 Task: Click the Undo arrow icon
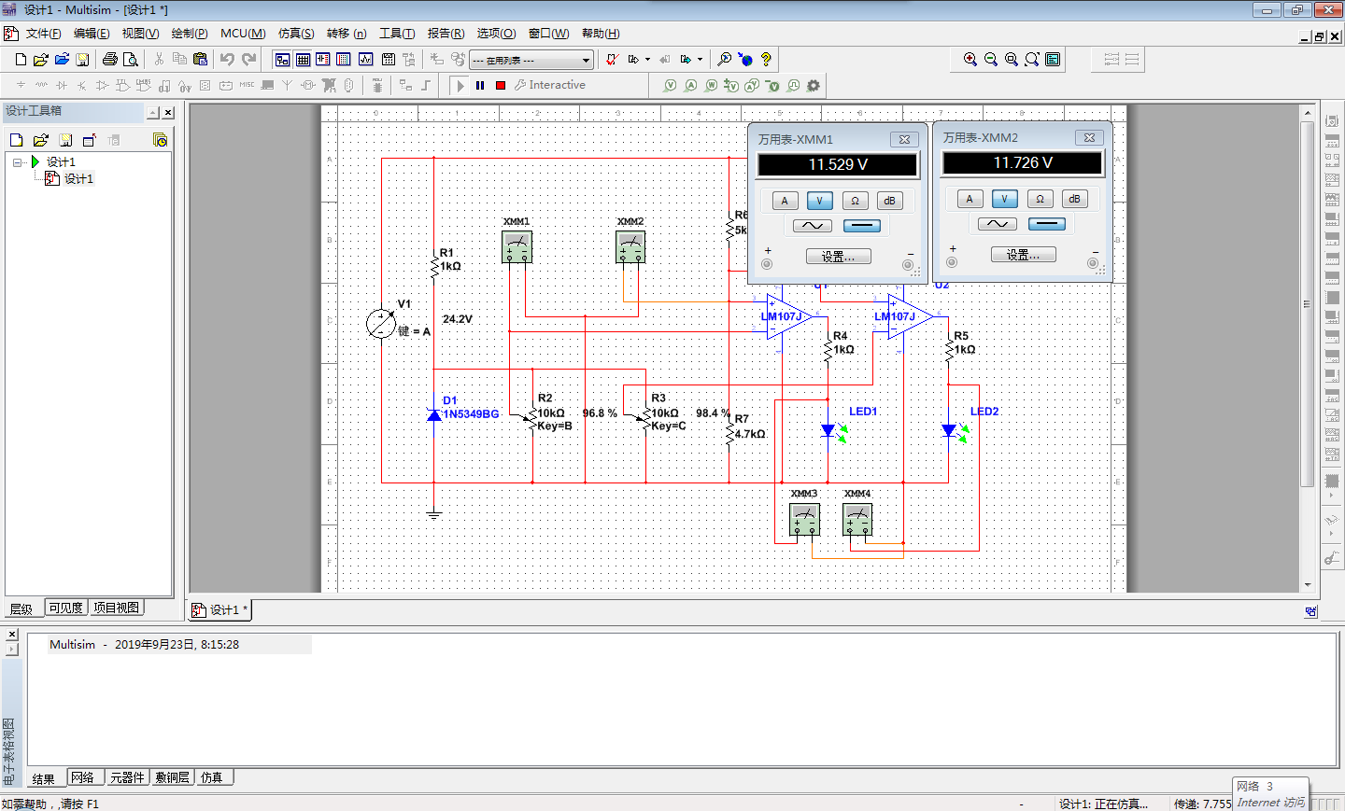227,60
